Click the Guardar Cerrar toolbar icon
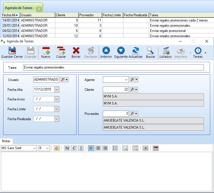The width and height of the screenshot is (214, 193). click(12, 51)
